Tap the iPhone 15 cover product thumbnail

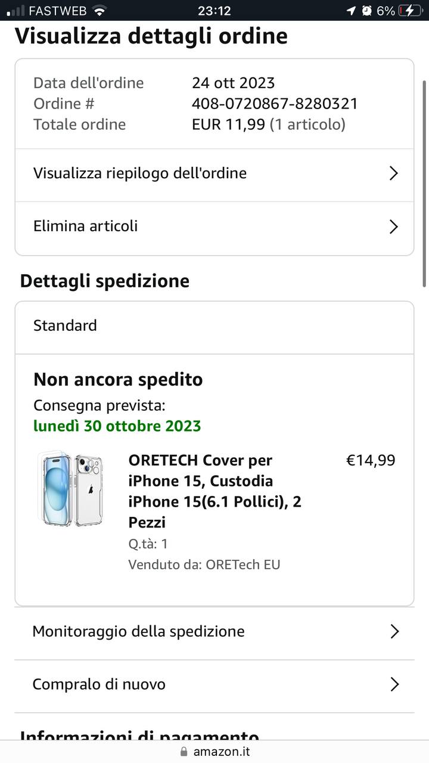tap(71, 489)
